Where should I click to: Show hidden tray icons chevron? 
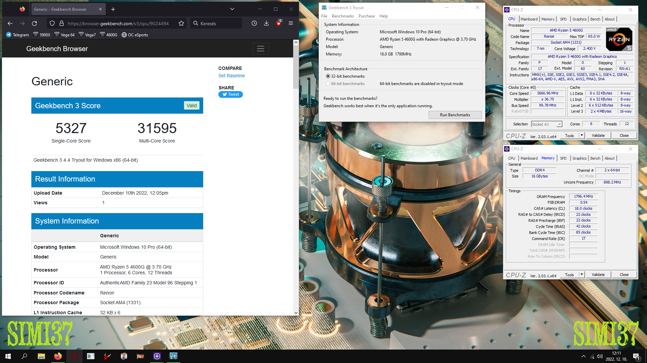pyautogui.click(x=584, y=356)
